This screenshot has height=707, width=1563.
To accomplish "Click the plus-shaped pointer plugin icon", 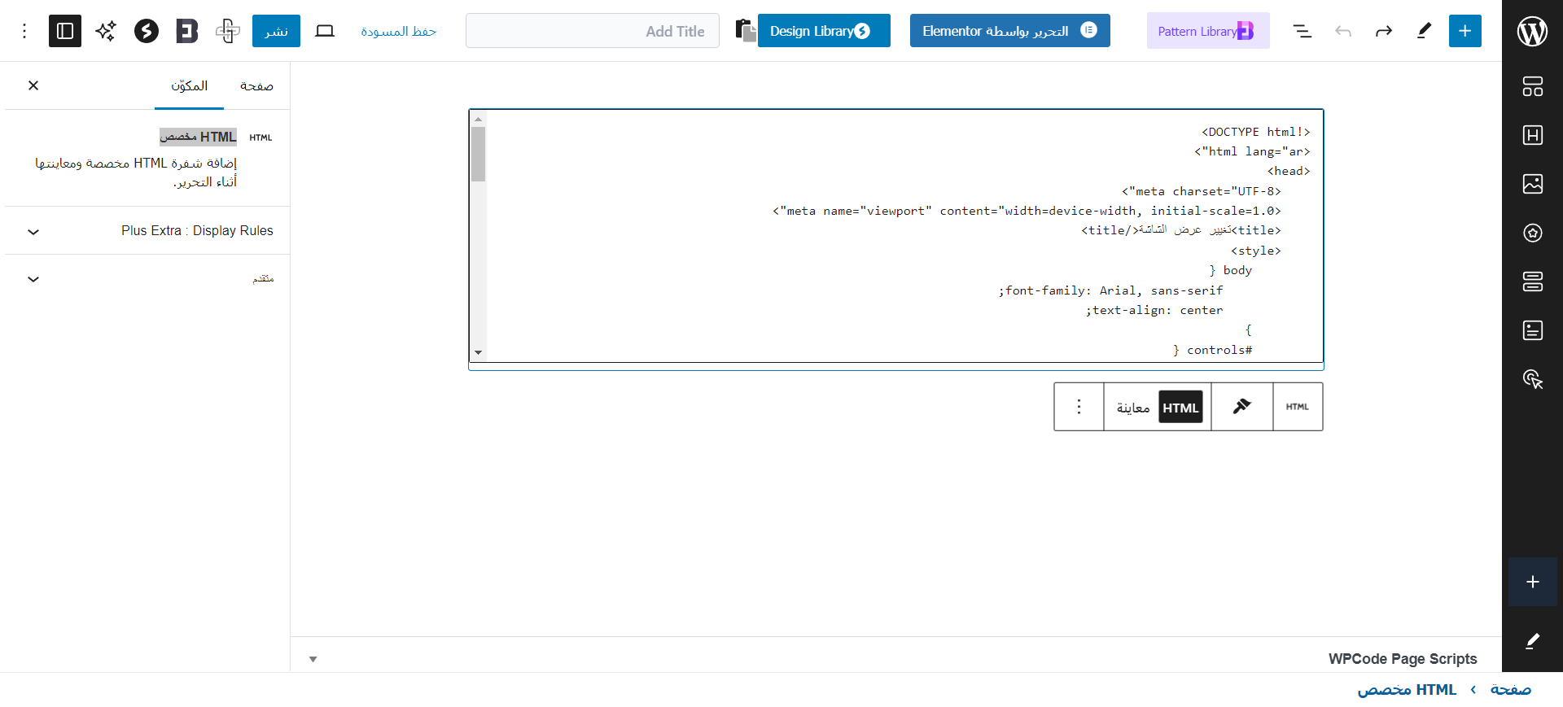I will coord(228,31).
